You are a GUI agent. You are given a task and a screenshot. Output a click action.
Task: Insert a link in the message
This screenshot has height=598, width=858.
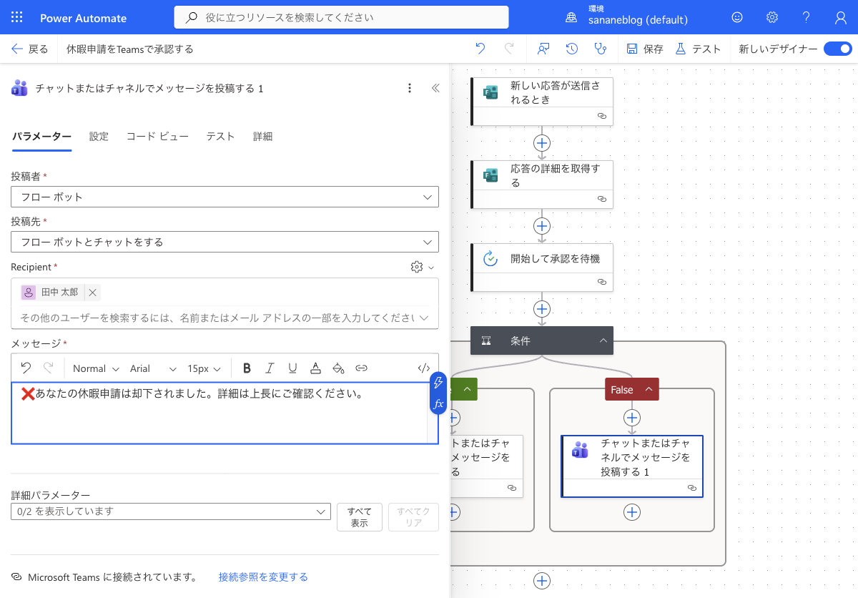[361, 368]
